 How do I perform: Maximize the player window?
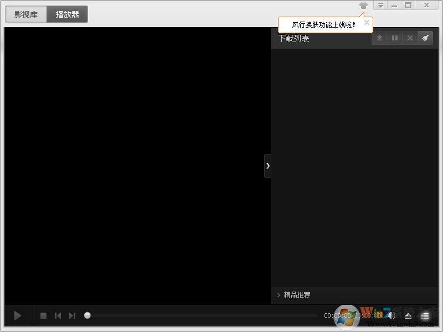coord(408,6)
